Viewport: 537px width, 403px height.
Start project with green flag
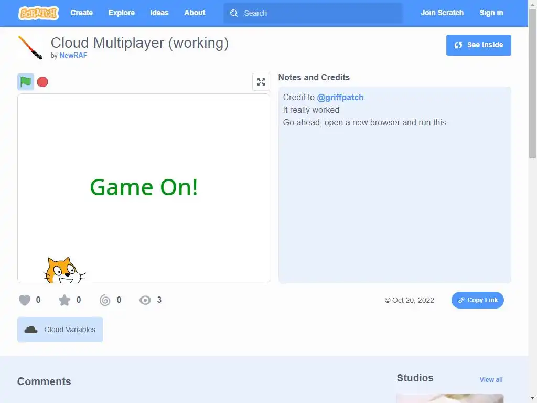pos(26,82)
